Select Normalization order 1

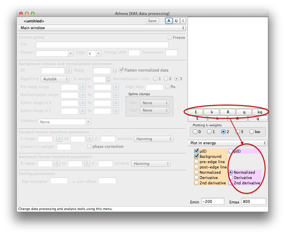pyautogui.click(x=155, y=79)
